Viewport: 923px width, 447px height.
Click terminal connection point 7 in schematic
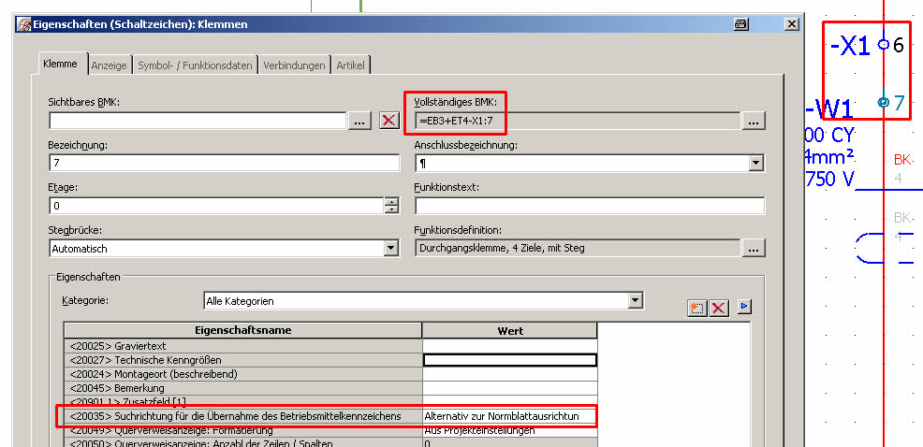883,102
